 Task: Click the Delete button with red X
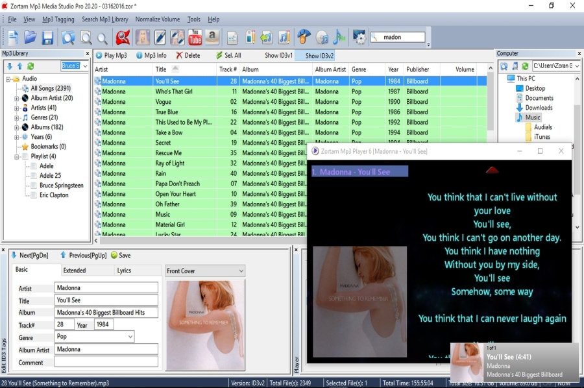coord(188,56)
